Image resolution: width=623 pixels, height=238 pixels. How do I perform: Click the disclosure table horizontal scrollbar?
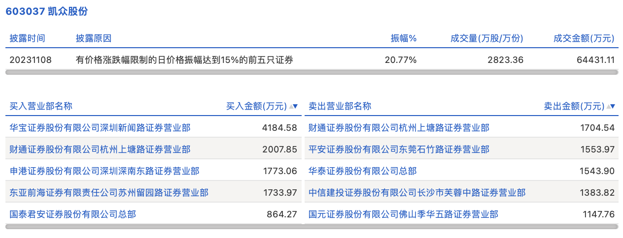coord(311,72)
